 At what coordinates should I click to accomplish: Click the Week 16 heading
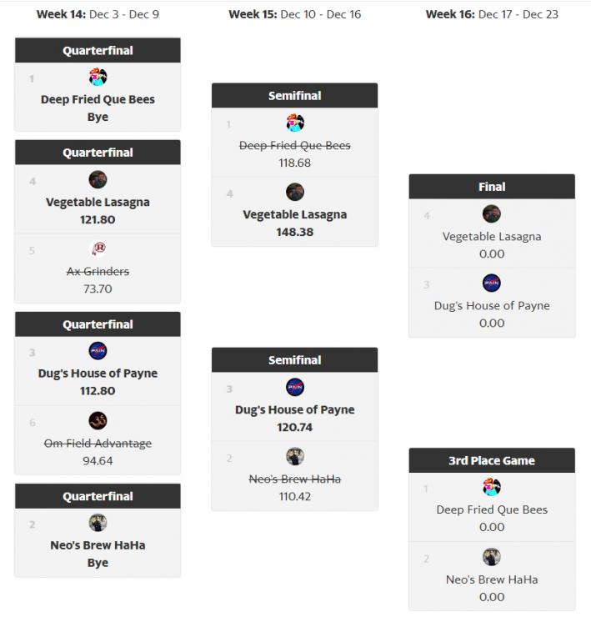coord(492,14)
